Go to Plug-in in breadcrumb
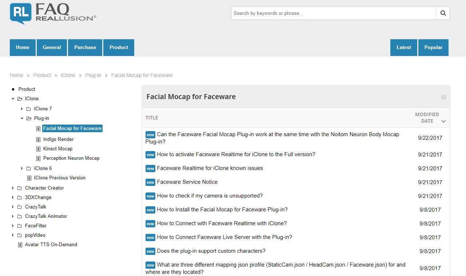466x276 pixels. pos(93,75)
